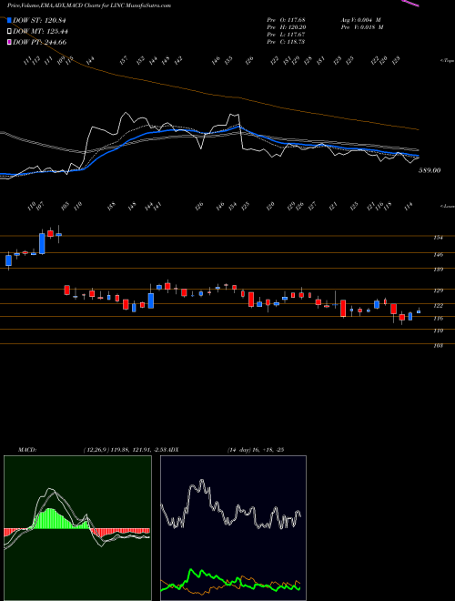
Task: Click the magenta DOW PT legend swatch
Action: [10, 42]
